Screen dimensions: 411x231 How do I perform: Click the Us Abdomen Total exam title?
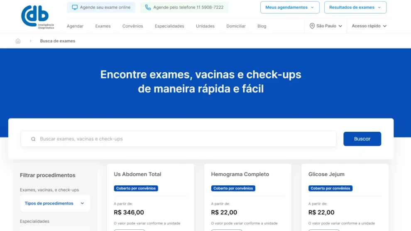click(x=137, y=174)
